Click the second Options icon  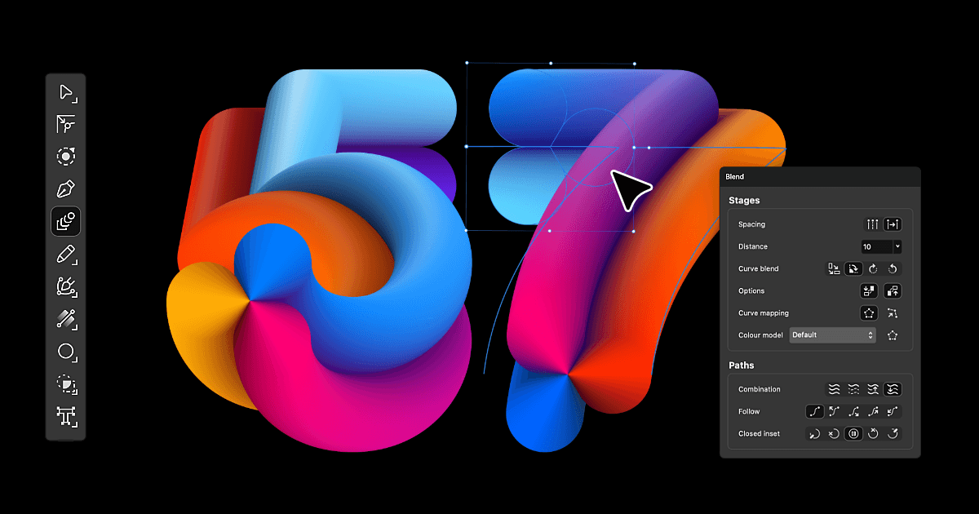893,290
